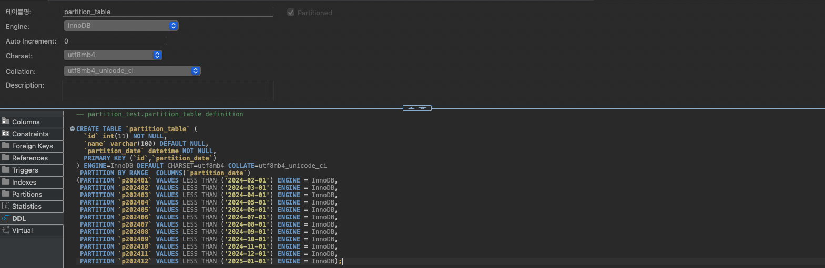Open the Partitions tab
This screenshot has height=268, width=825.
32,194
